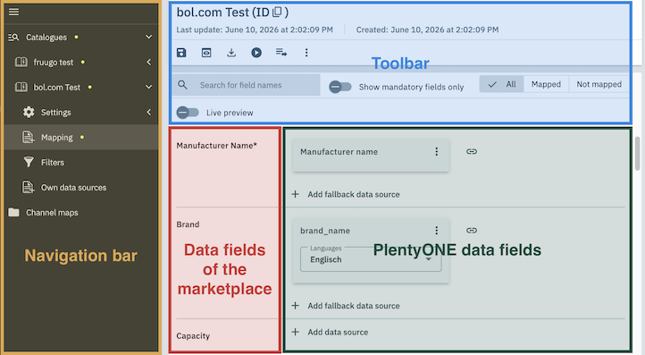Open the Languages dropdown showing Englisch
The height and width of the screenshot is (355, 645).
tap(371, 259)
